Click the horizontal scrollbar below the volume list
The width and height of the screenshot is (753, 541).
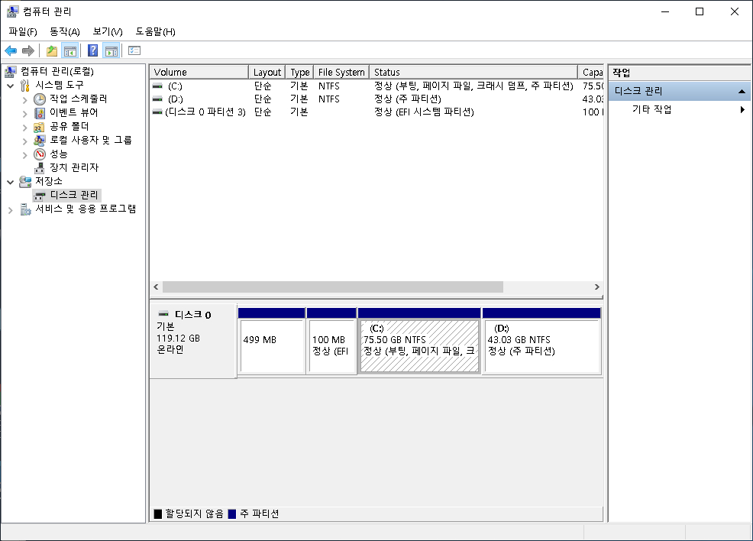pos(328,287)
